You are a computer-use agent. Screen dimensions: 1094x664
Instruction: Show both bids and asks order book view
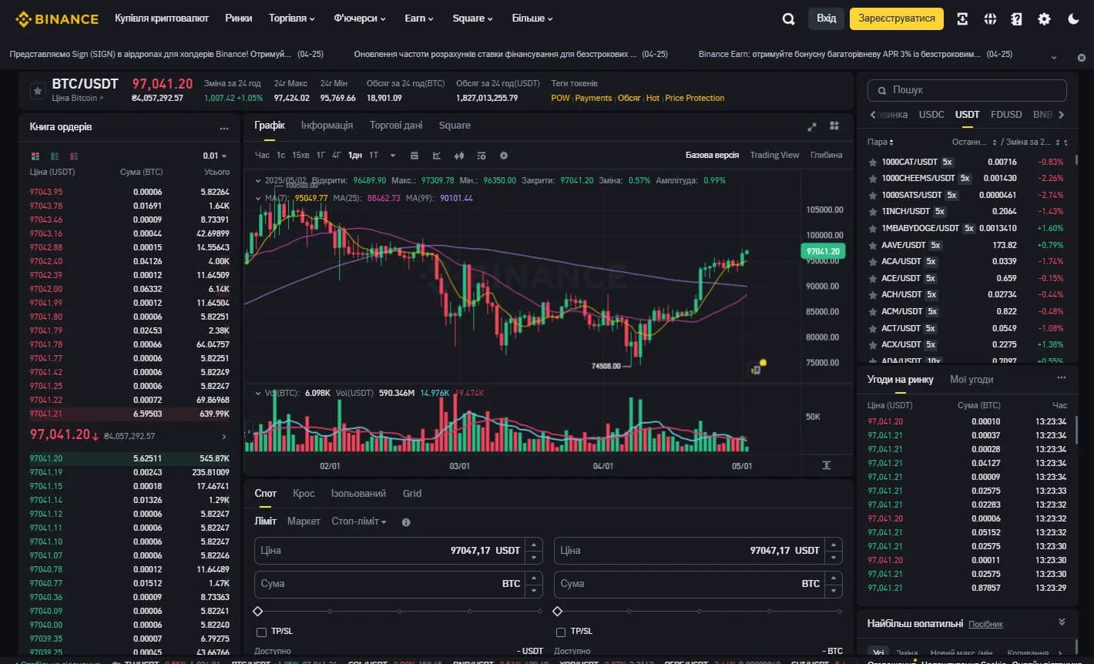(35, 156)
